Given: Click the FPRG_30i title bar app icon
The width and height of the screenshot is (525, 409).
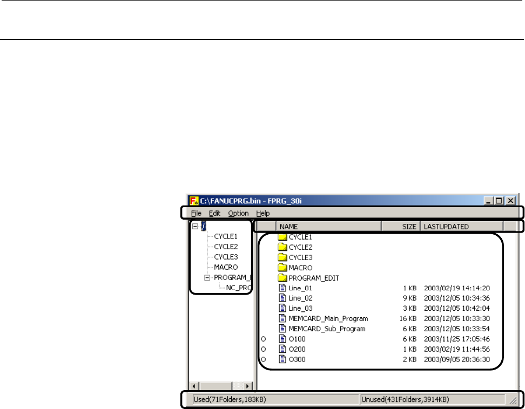Looking at the screenshot, I should 194,201.
